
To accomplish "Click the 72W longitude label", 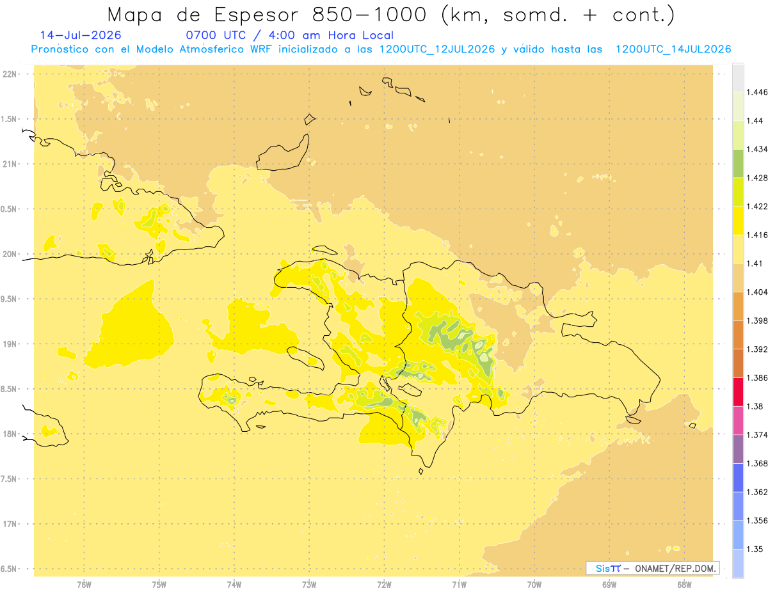I will [384, 585].
